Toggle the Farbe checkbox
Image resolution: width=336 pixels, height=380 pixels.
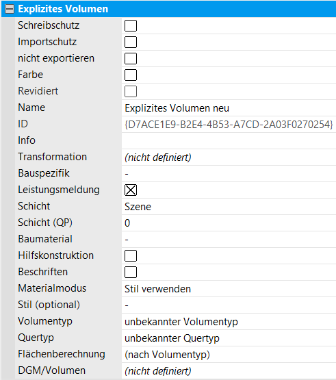point(131,75)
